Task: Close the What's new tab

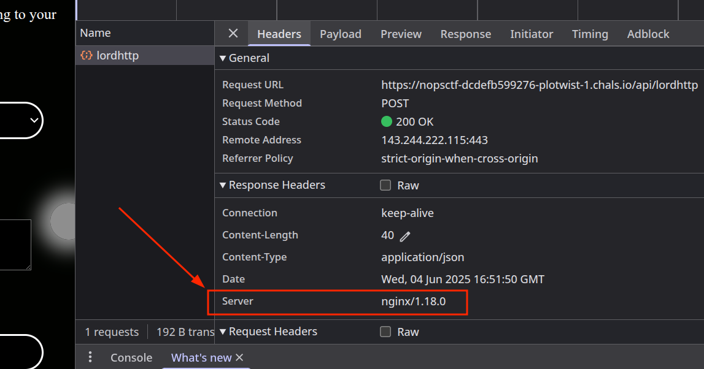Action: click(x=239, y=357)
